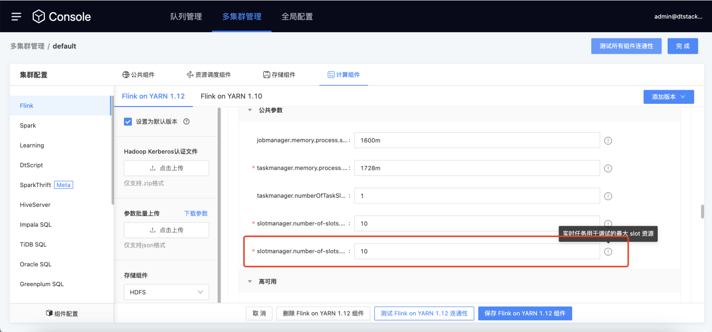Click the 仅支持.zip格式 hint text
This screenshot has width=712, height=332.
click(x=144, y=183)
